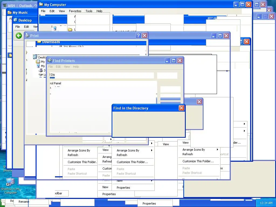Click the 'l Dis' field in Find Printers
The height and width of the screenshot is (207, 276).
(x=102, y=75)
